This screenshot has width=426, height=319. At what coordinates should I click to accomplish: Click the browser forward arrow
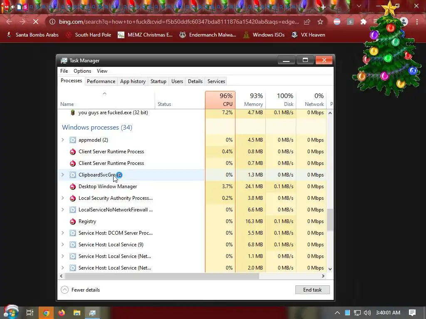[22, 22]
